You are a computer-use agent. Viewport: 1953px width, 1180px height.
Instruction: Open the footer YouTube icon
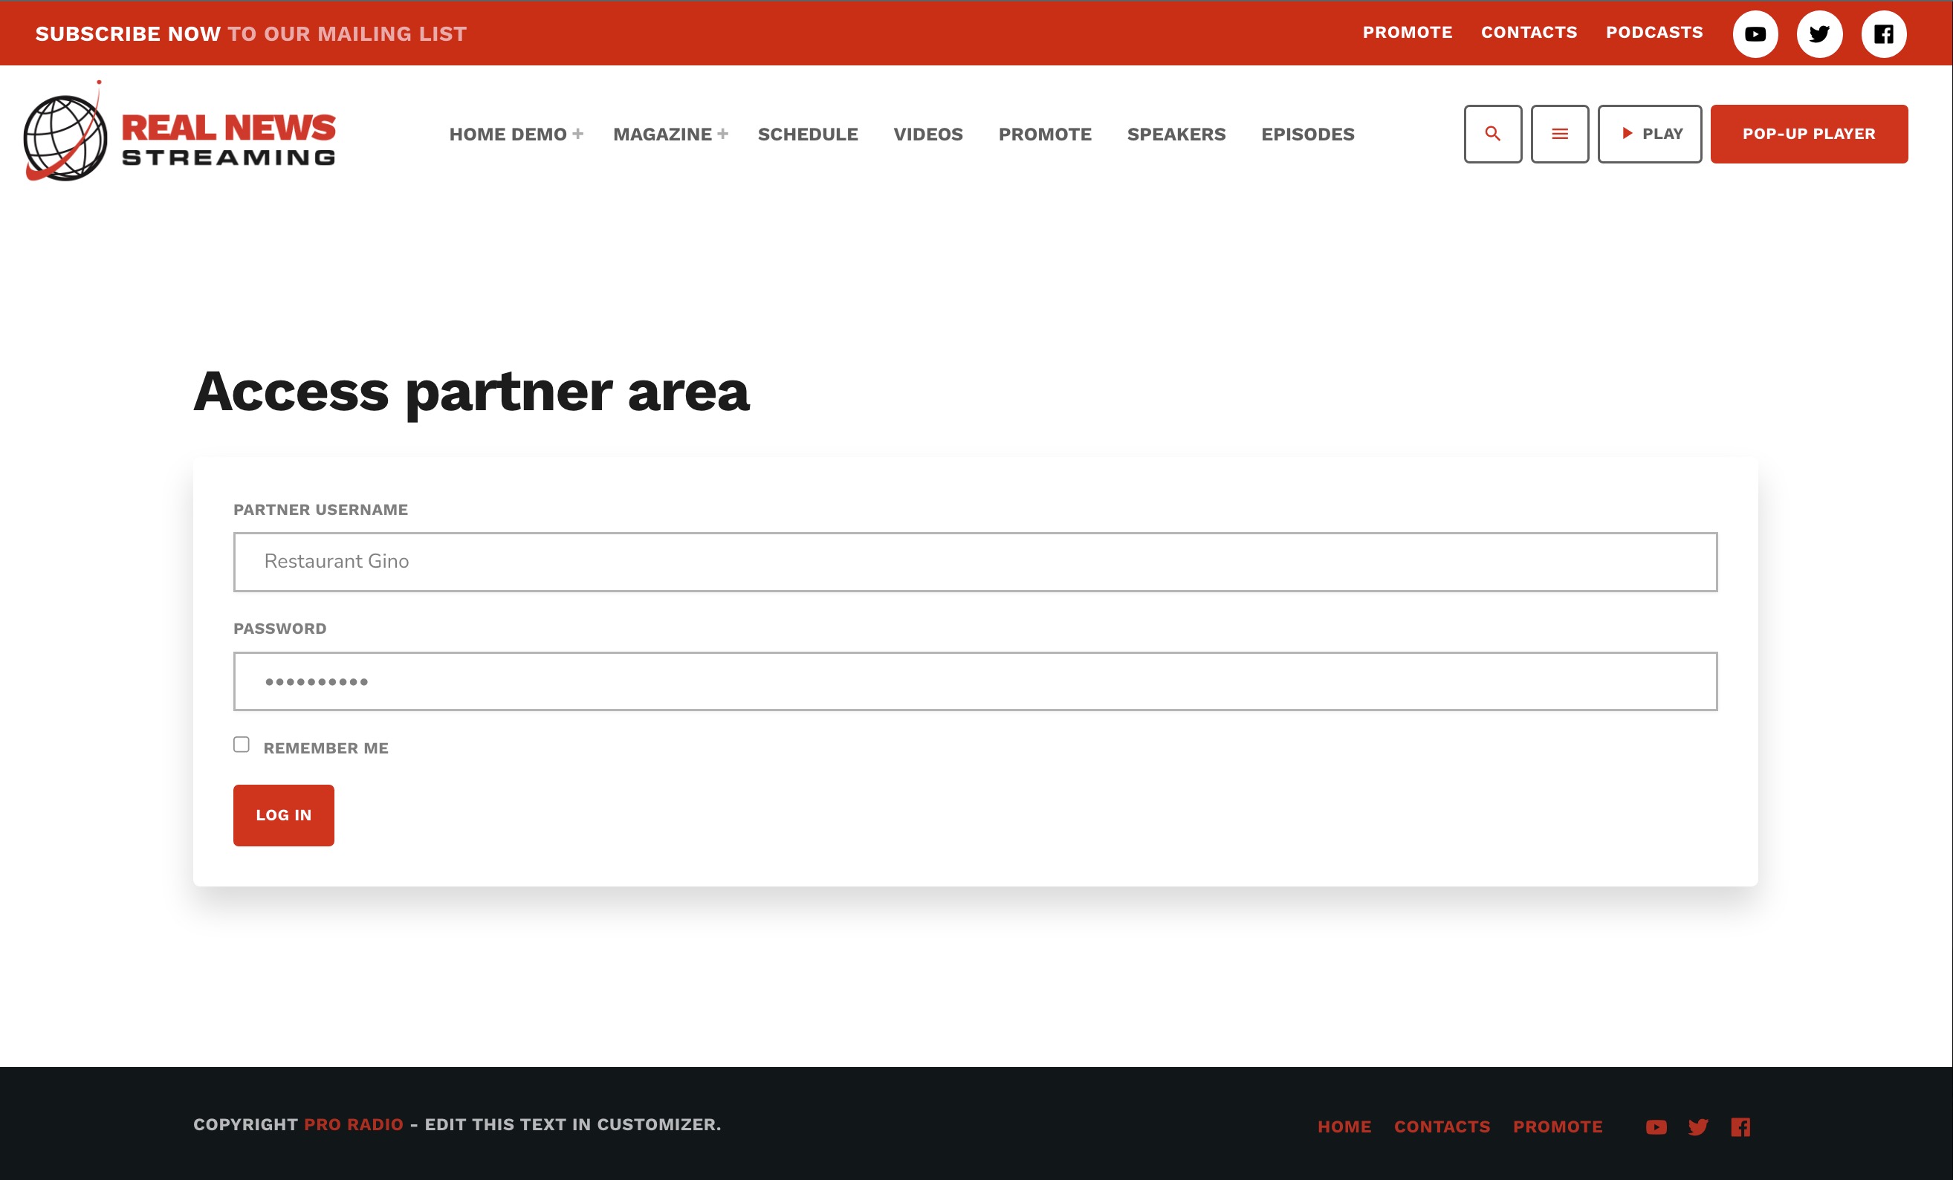1656,1126
